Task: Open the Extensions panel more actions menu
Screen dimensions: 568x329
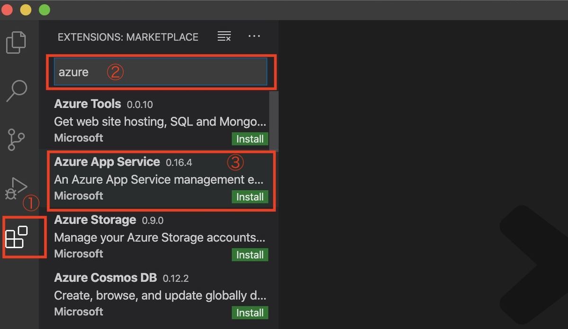Action: (254, 36)
